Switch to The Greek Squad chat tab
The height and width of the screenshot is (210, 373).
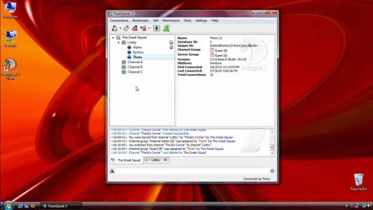click(126, 160)
